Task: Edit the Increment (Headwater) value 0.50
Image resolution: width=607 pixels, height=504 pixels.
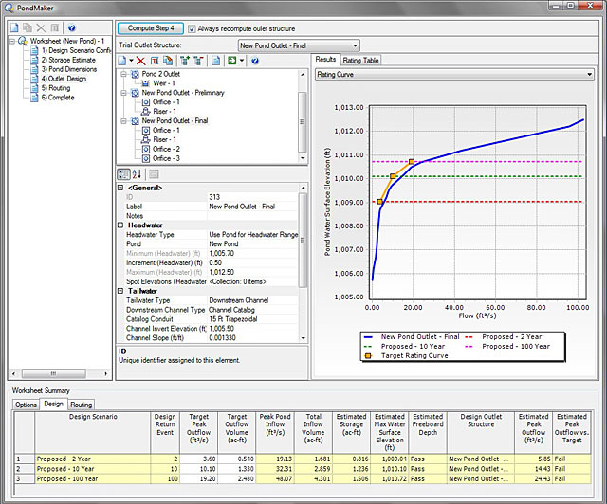Action: pos(252,262)
